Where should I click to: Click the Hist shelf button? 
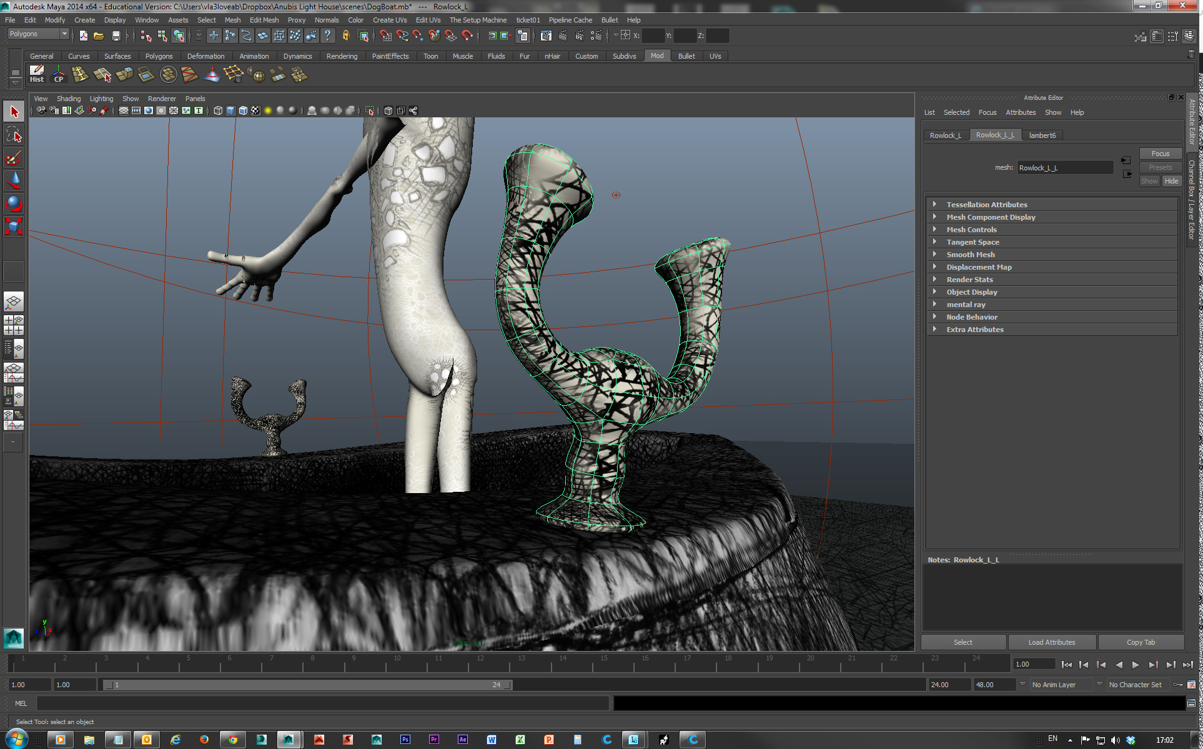tap(37, 74)
